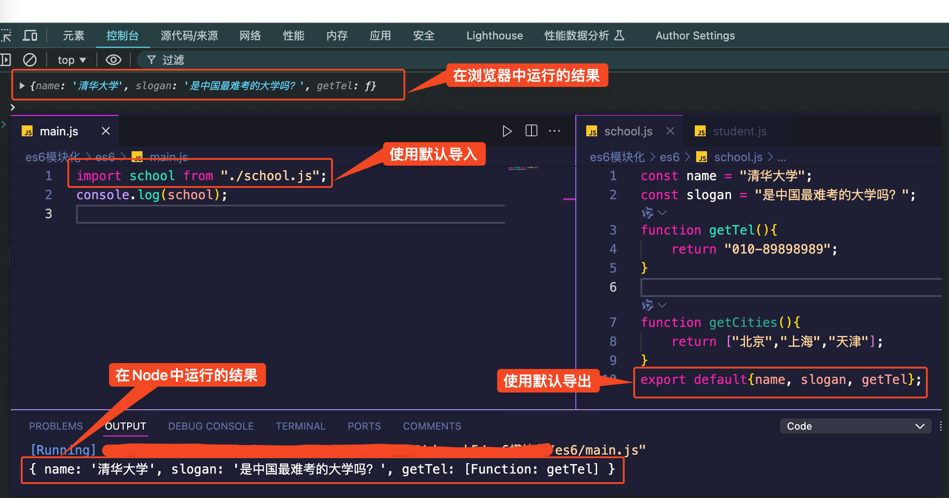Click the Run Code play icon
This screenshot has width=949, height=498.
point(507,131)
